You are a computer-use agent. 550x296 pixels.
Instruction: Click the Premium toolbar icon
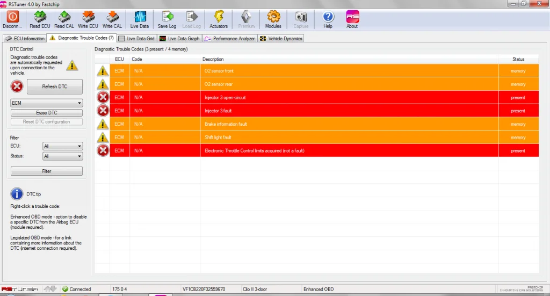tap(246, 17)
